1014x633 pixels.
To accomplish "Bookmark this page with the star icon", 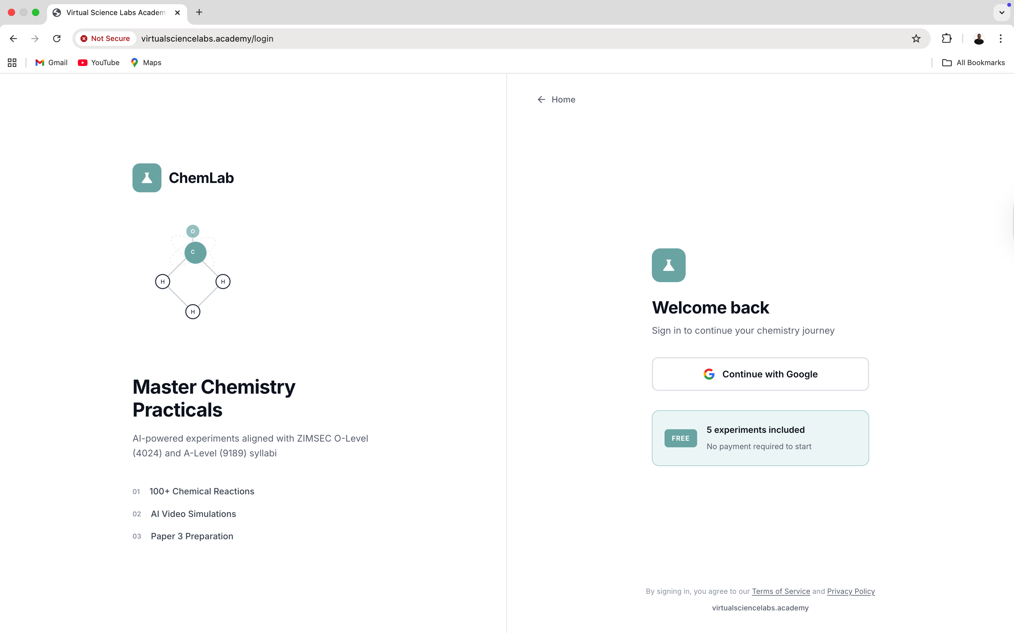I will point(916,39).
